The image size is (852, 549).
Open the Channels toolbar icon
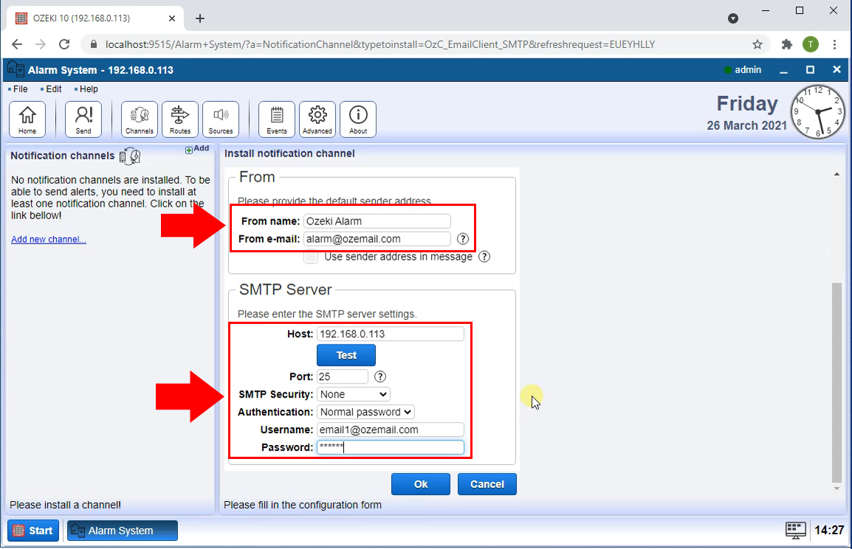(x=139, y=119)
